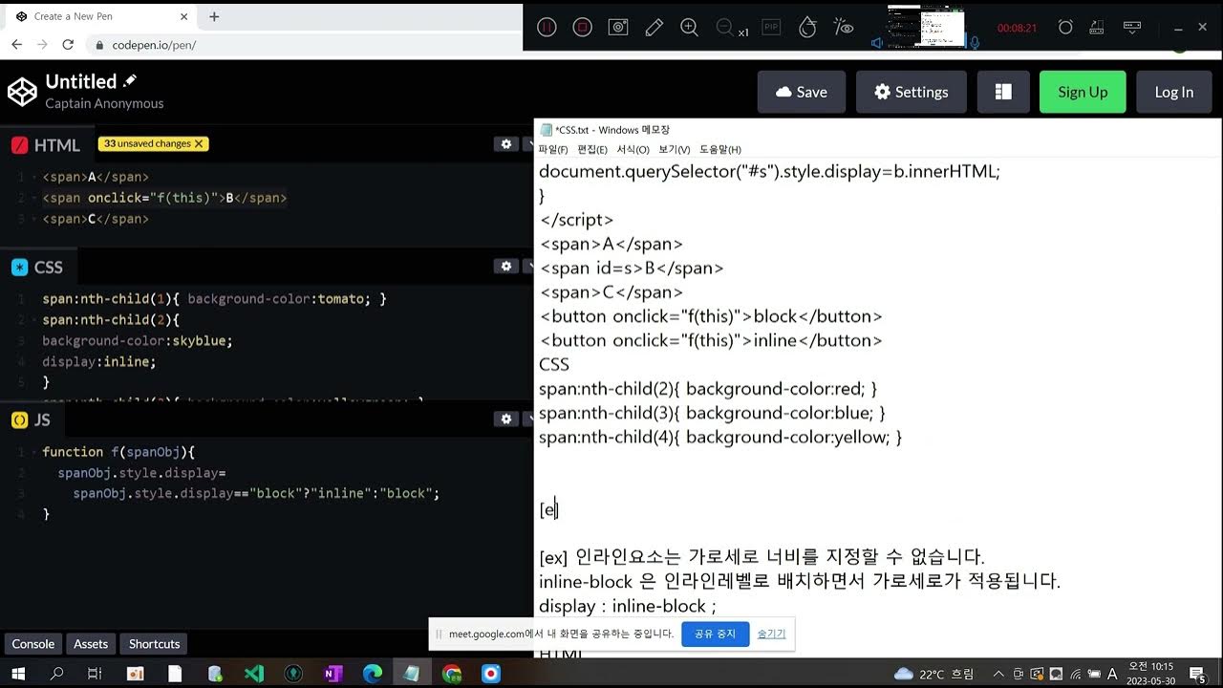Open Notepad 도움말(H) menu
Image resolution: width=1223 pixels, height=688 pixels.
720,150
